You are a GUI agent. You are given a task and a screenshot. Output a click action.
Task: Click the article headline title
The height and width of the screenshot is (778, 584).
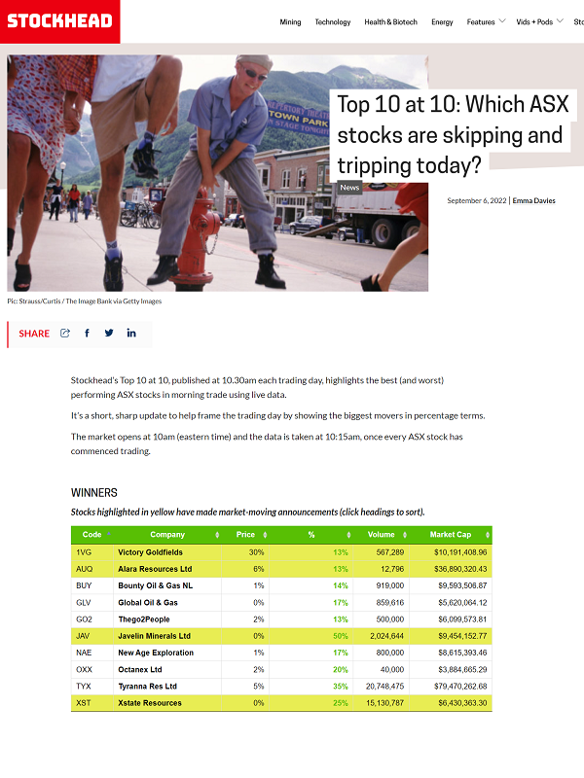click(452, 135)
